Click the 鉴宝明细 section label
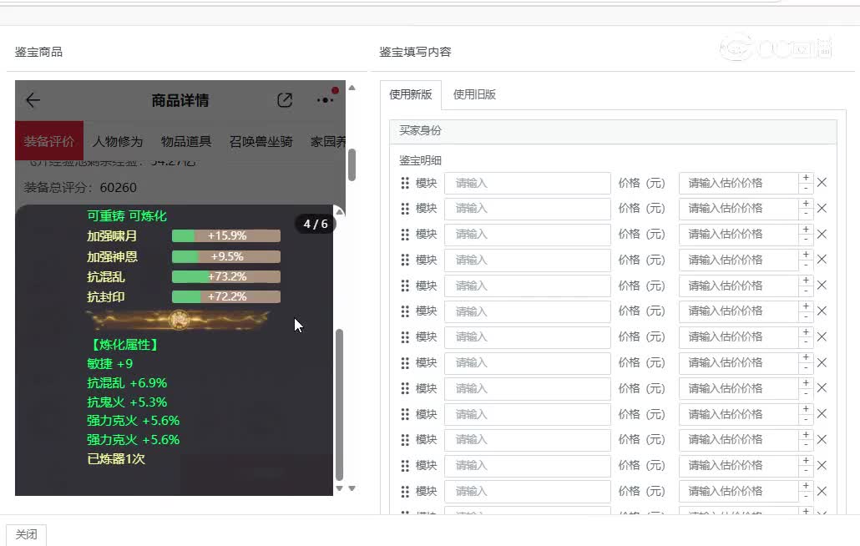860x546 pixels. tap(420, 160)
